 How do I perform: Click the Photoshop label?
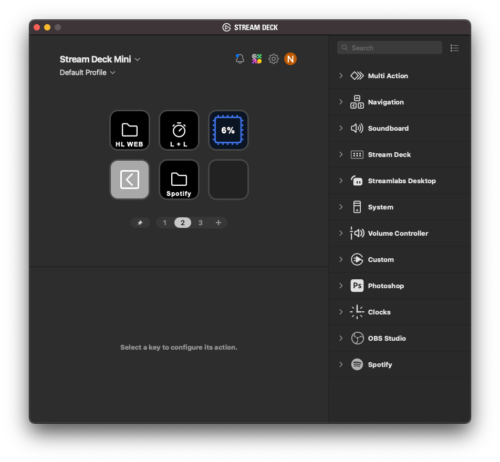pos(386,286)
